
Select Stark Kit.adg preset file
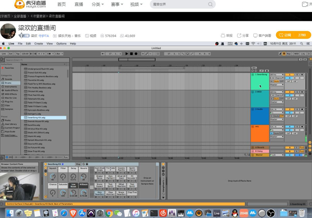click(34, 136)
